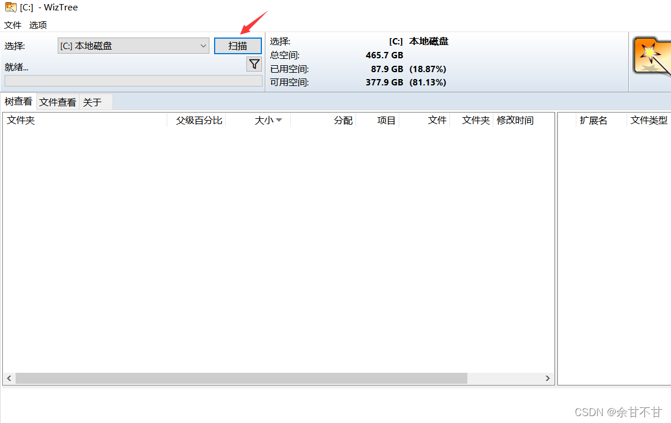
Task: Sort by the 修改时间 column header
Action: (523, 120)
